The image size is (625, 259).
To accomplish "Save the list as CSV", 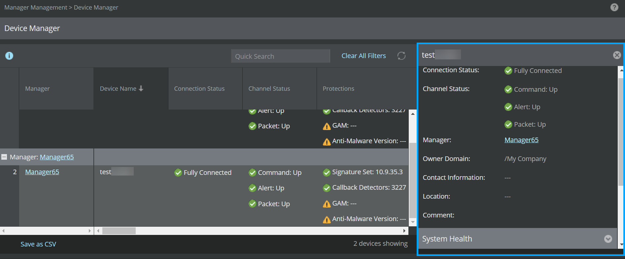I will click(x=38, y=244).
